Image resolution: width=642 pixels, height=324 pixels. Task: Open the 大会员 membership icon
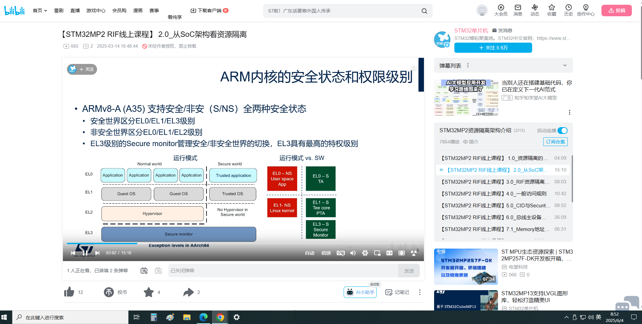point(501,10)
